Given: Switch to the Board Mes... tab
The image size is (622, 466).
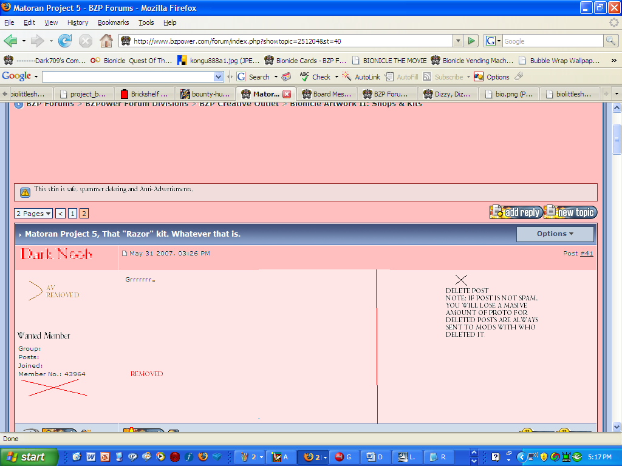Looking at the screenshot, I should click(327, 94).
